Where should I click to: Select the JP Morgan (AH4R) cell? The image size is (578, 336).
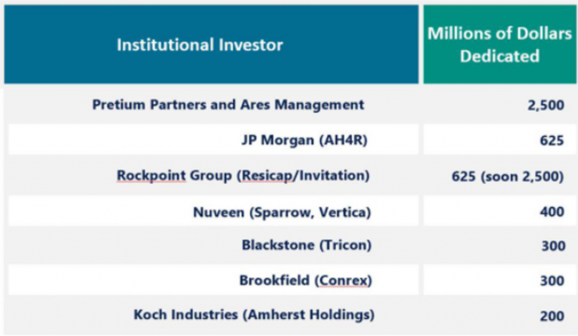[x=304, y=140]
